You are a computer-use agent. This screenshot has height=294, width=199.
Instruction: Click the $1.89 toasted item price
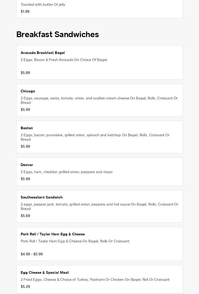point(25,11)
